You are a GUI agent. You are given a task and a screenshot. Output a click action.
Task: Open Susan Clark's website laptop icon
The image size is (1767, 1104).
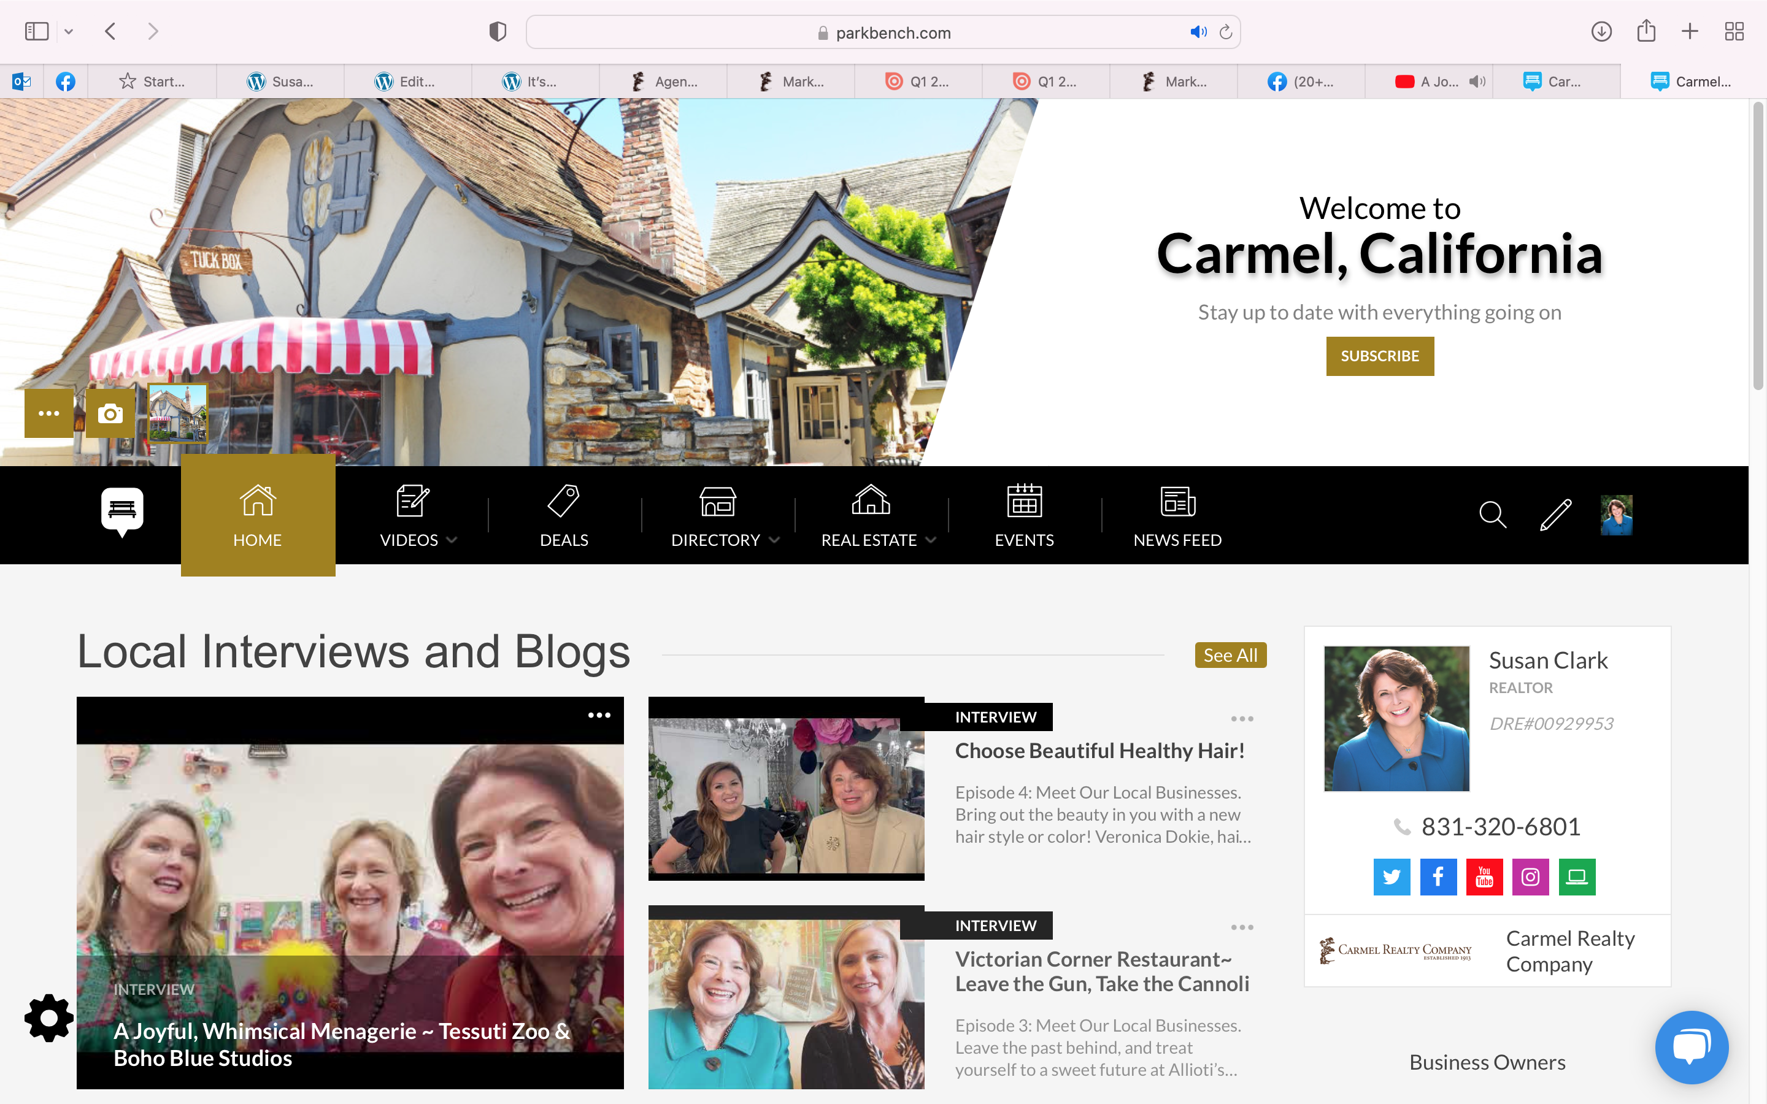point(1577,876)
